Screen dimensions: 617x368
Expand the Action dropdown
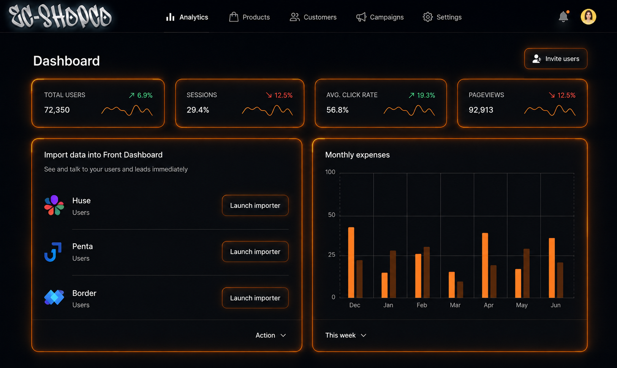[x=271, y=335]
